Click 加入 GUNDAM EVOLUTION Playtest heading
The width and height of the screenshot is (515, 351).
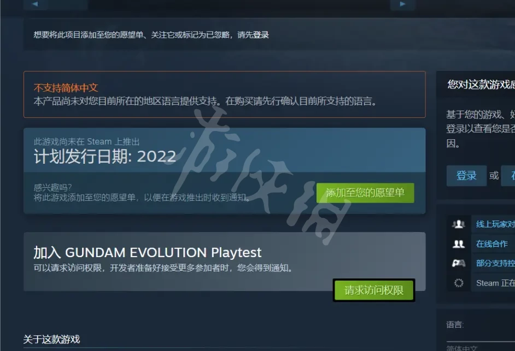pyautogui.click(x=147, y=253)
